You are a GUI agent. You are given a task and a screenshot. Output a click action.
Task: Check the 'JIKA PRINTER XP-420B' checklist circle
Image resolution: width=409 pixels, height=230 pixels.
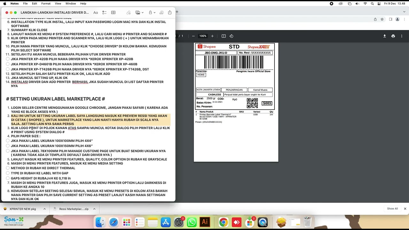click(x=8, y=59)
